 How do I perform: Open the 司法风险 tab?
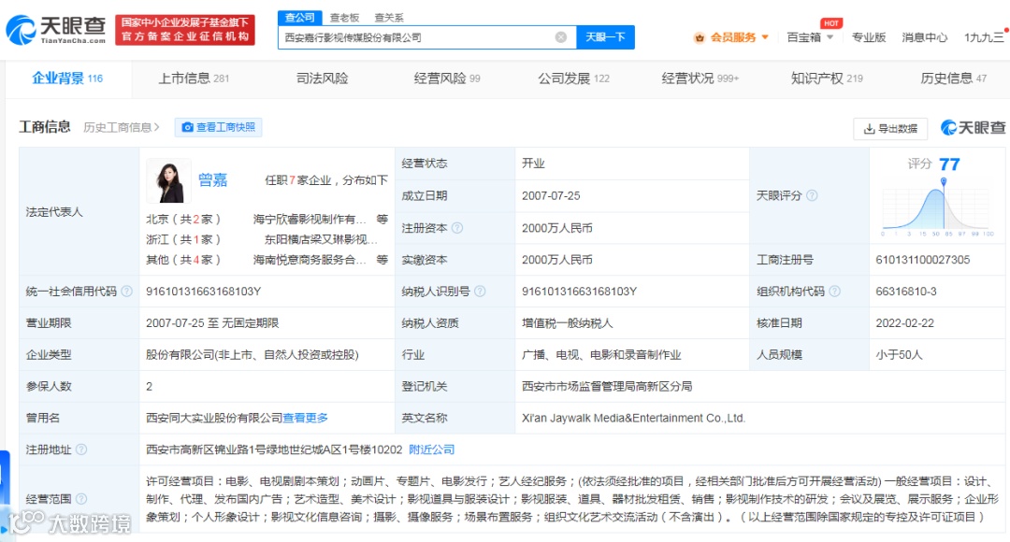[x=322, y=78]
